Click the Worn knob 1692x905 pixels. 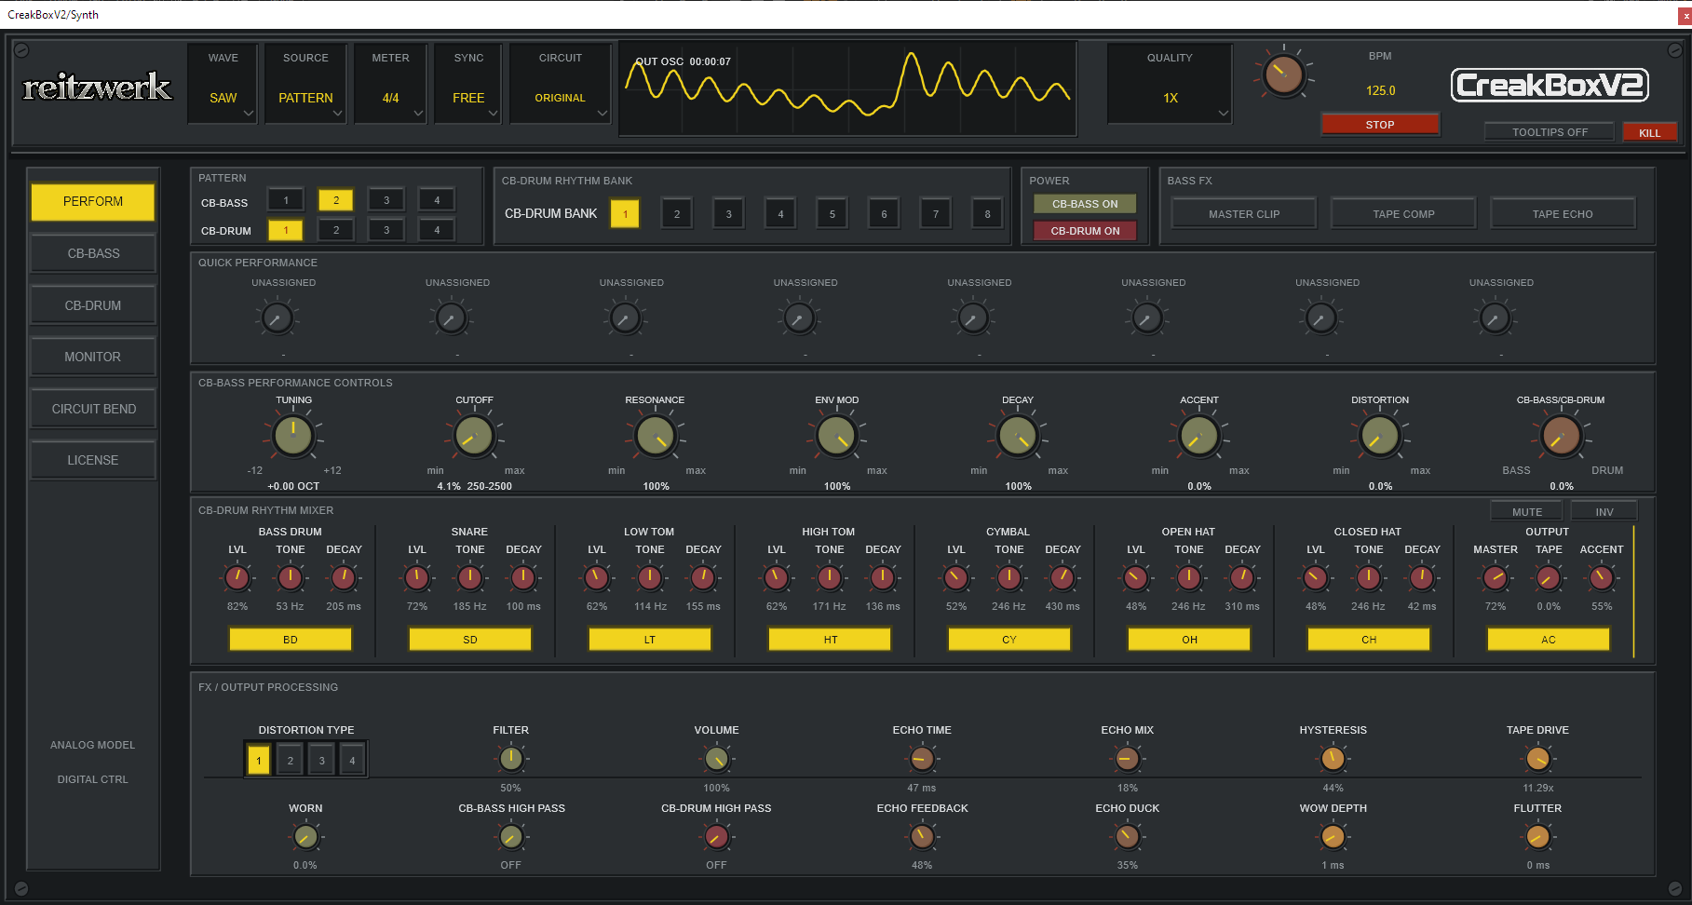(305, 837)
